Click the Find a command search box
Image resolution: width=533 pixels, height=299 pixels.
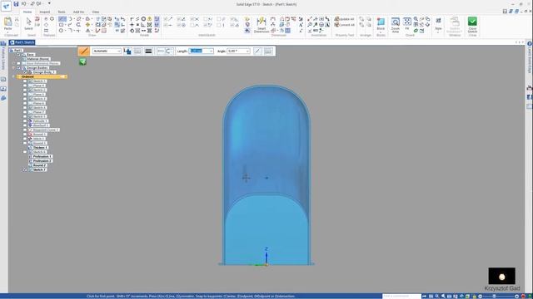pos(401,297)
